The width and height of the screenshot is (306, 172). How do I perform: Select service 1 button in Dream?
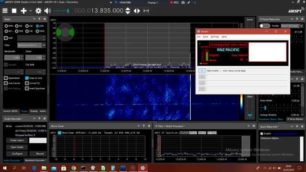pos(202,71)
